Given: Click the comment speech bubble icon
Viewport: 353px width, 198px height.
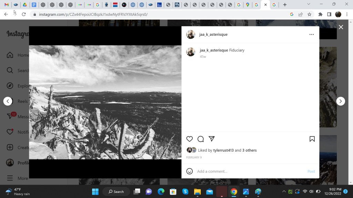Looking at the screenshot, I should (201, 139).
